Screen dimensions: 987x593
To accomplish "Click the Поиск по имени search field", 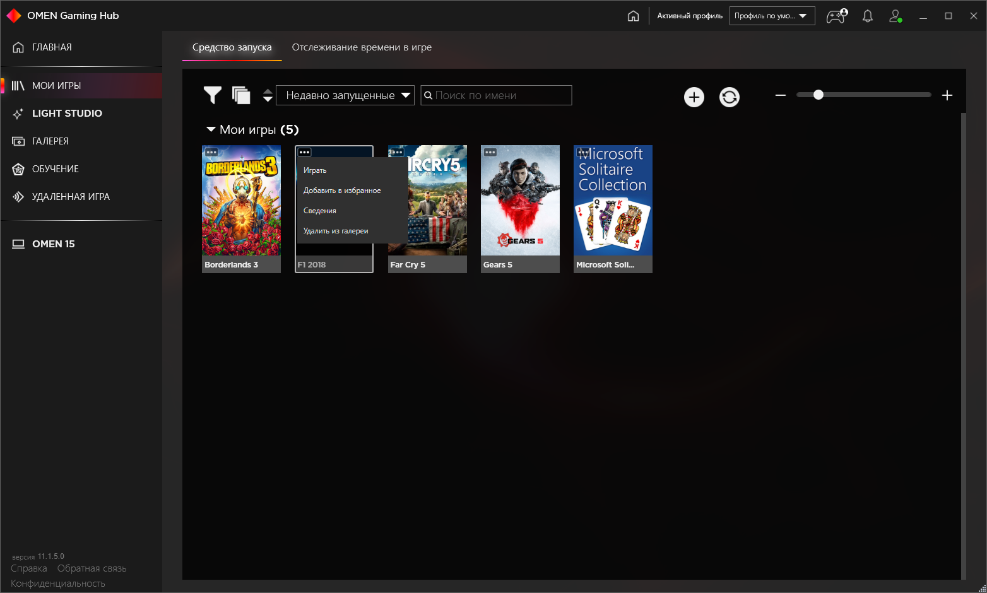I will pyautogui.click(x=496, y=95).
